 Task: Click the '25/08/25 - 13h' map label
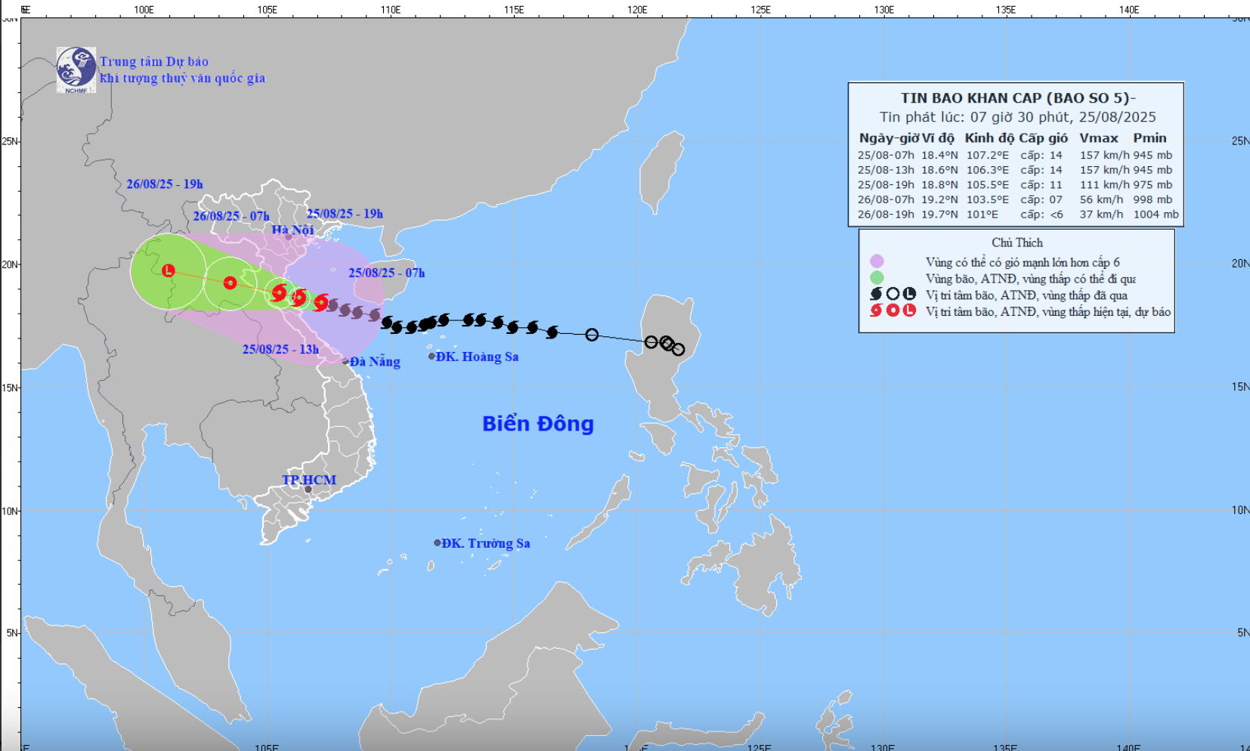point(280,349)
